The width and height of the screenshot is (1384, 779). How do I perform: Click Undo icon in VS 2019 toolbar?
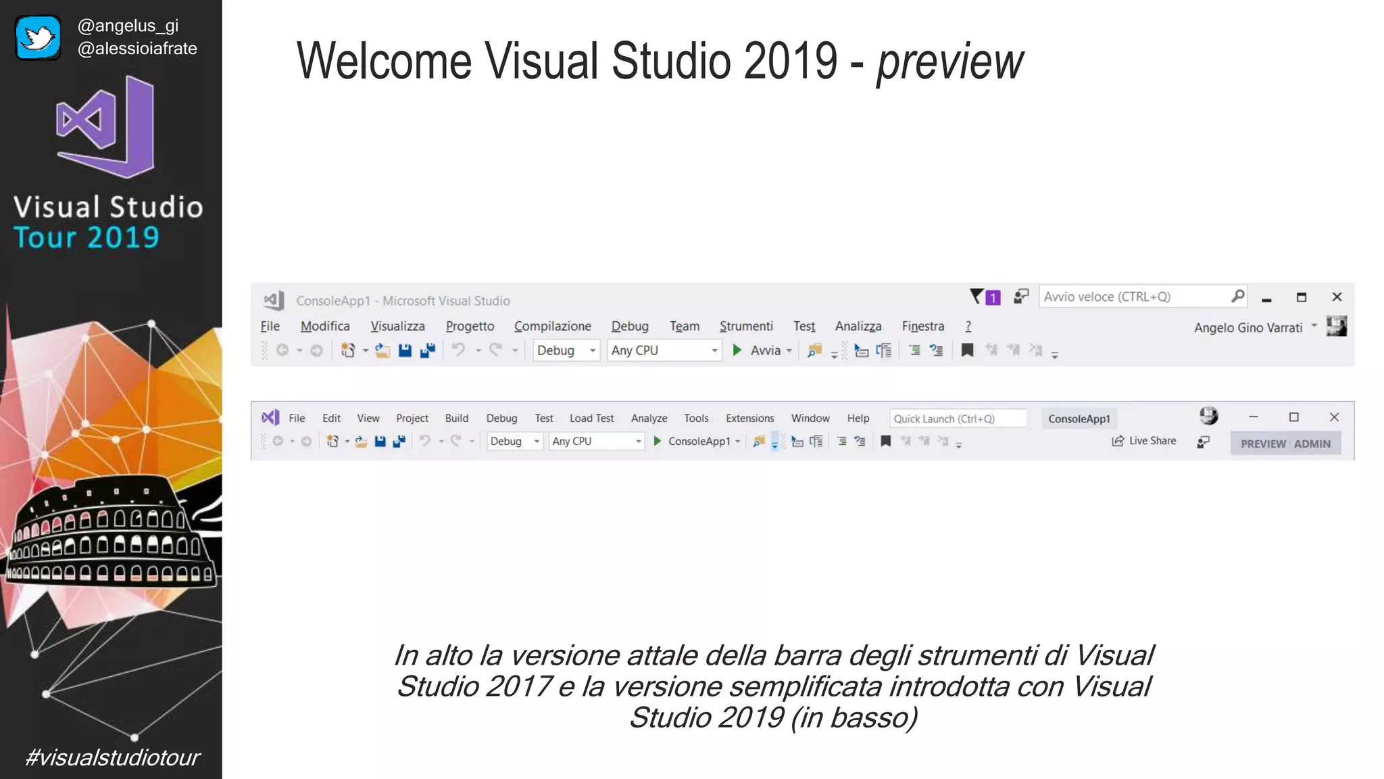(x=424, y=441)
